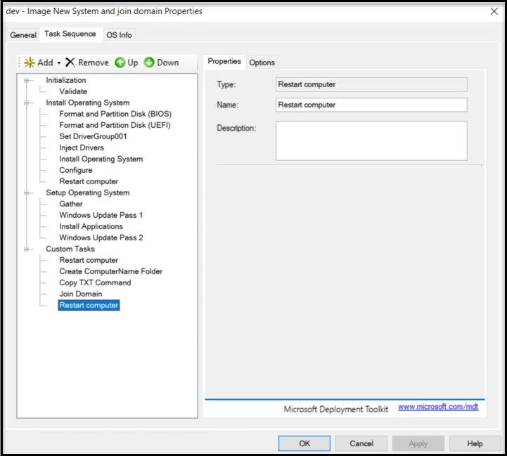Click into the Name text field

tap(371, 105)
